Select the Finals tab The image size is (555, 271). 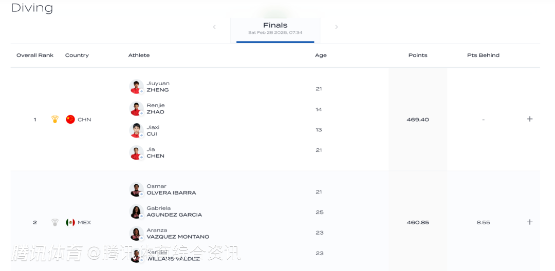[x=275, y=28]
